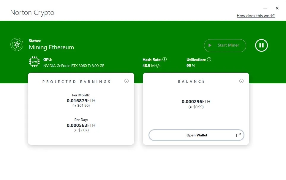Viewport: 286px width, 180px height.
Task: Start the miner
Action: pyautogui.click(x=225, y=45)
